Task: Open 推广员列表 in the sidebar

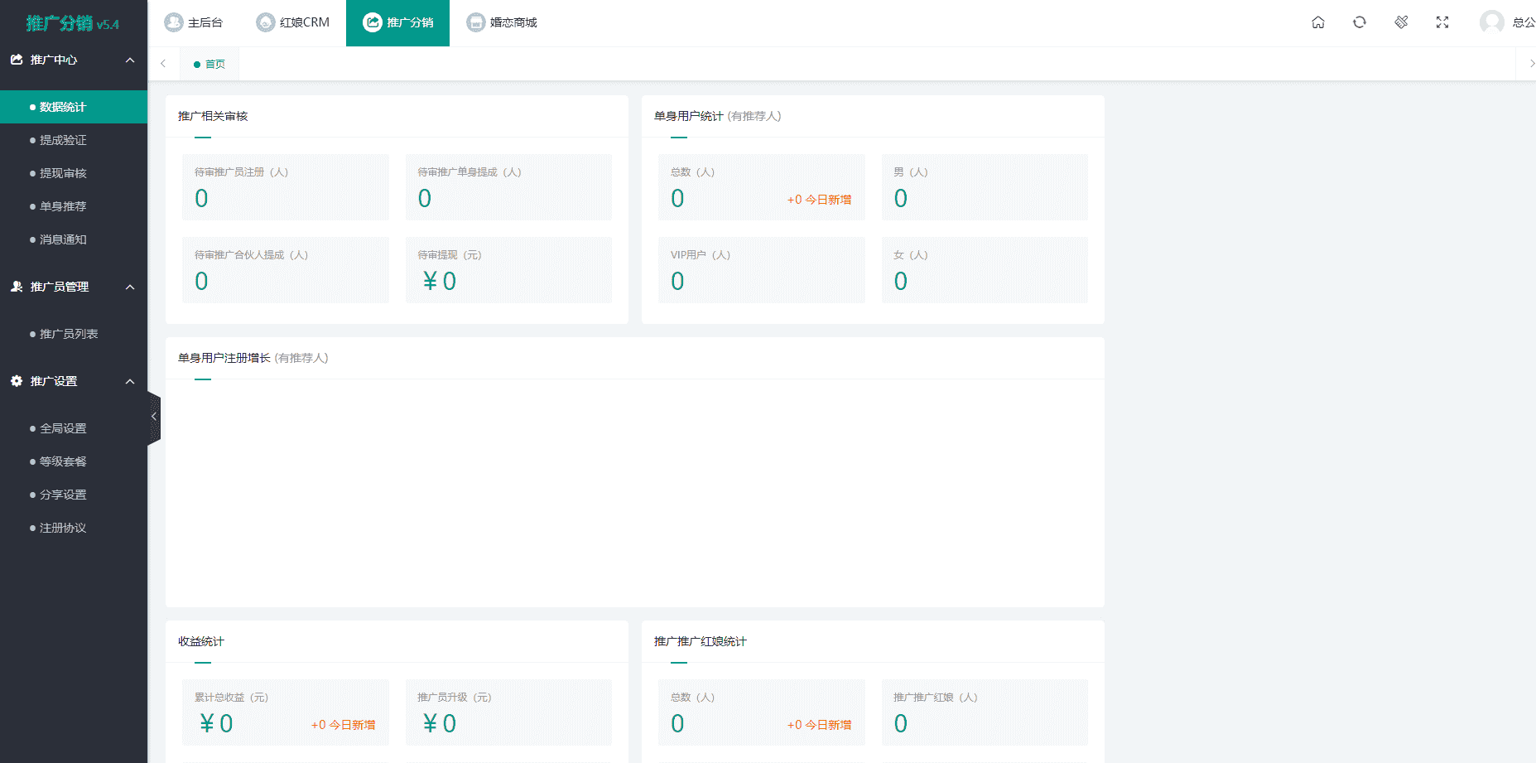Action: click(69, 334)
